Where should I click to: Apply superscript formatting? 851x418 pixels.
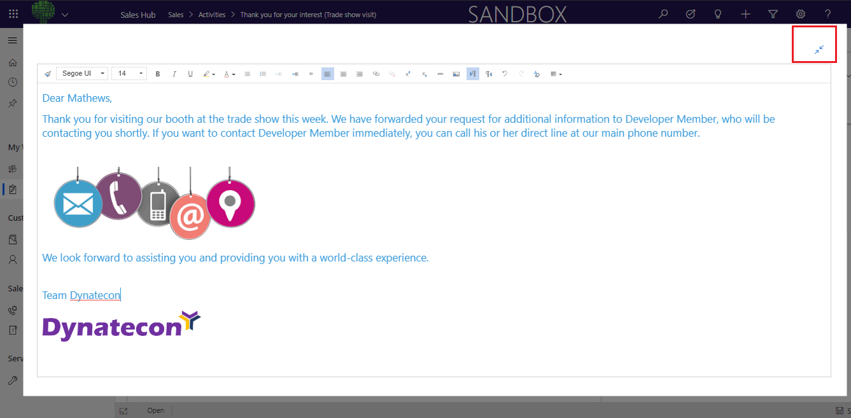(x=408, y=74)
